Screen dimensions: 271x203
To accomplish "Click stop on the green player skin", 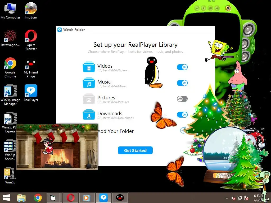I will [x=210, y=8].
